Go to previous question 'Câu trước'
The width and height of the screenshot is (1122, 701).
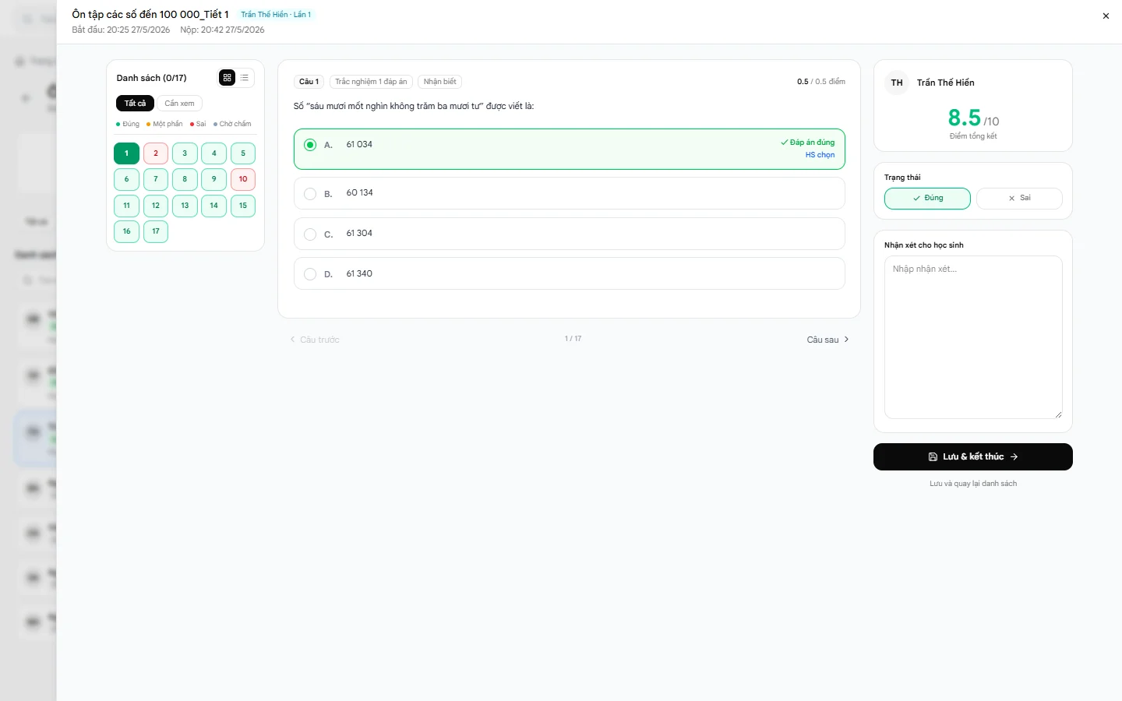(315, 340)
